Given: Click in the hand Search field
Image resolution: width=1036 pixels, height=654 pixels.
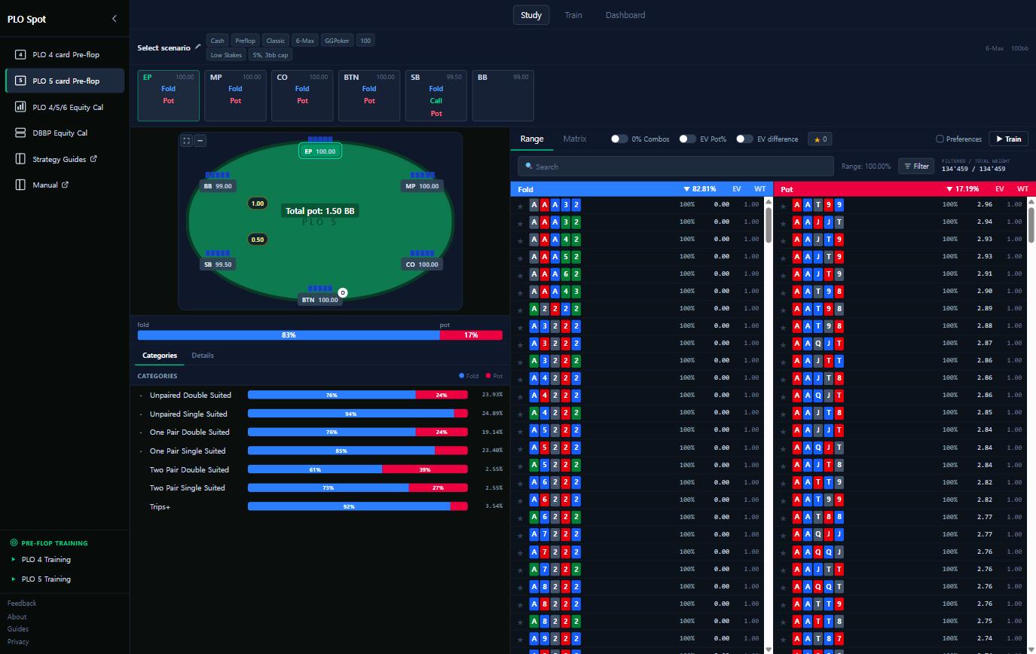Looking at the screenshot, I should click(x=676, y=167).
